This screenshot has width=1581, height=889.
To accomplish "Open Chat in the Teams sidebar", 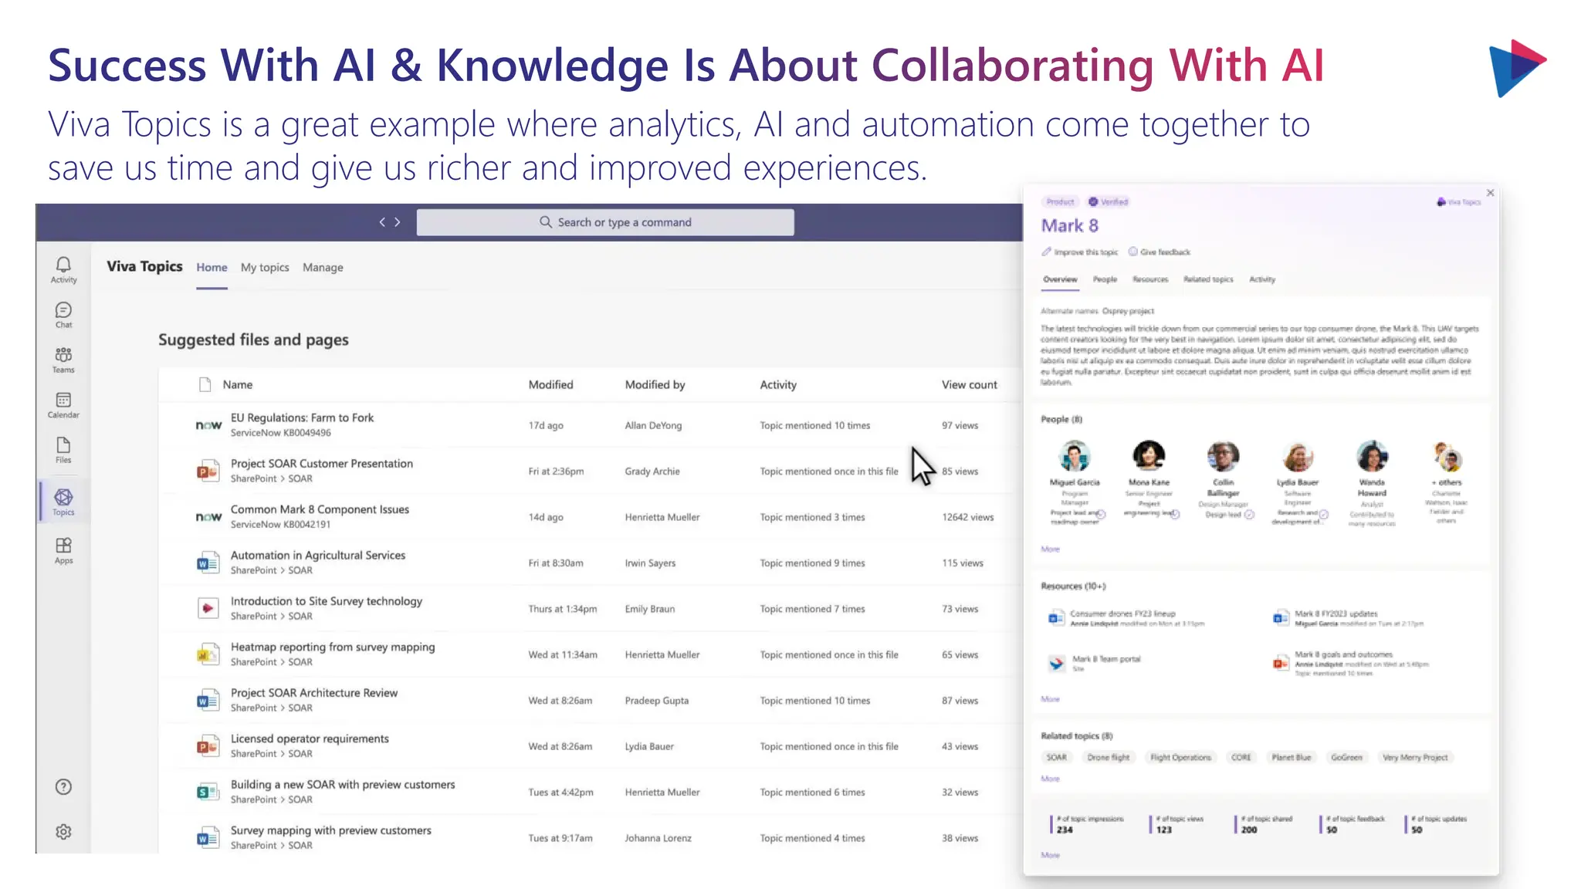I will [63, 315].
